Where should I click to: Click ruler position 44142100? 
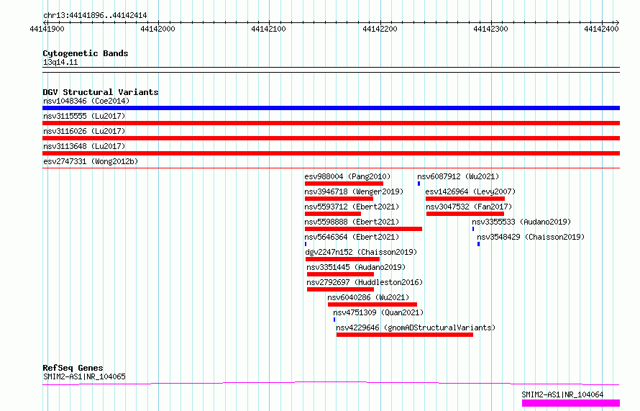(268, 29)
